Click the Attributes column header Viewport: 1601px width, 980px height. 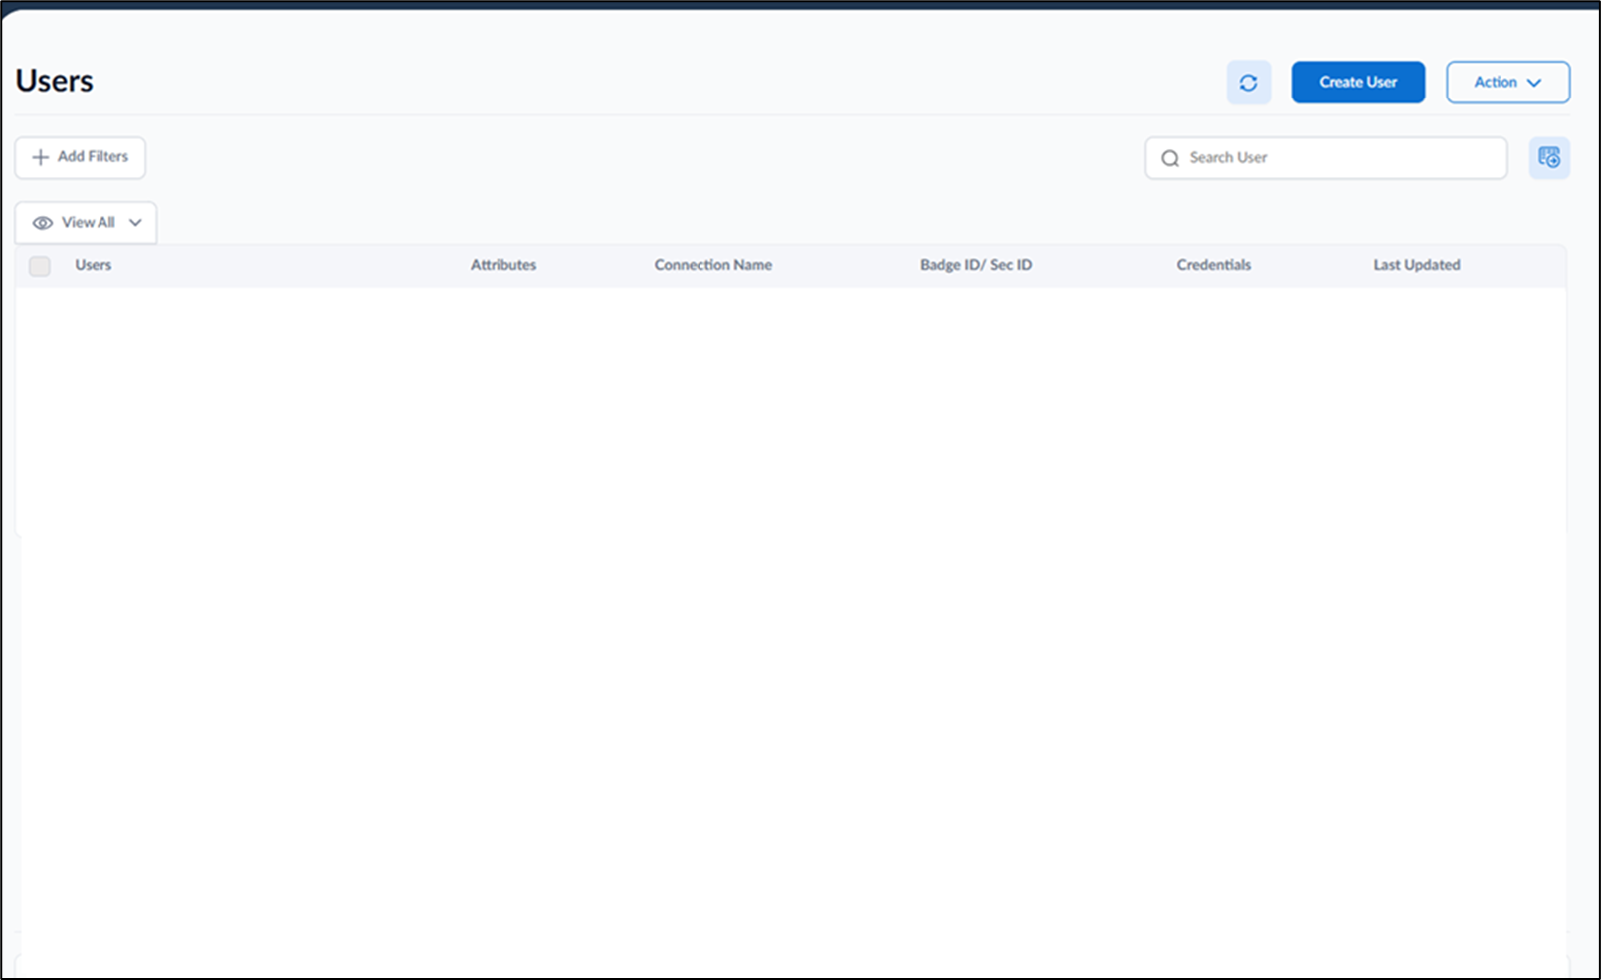tap(503, 265)
